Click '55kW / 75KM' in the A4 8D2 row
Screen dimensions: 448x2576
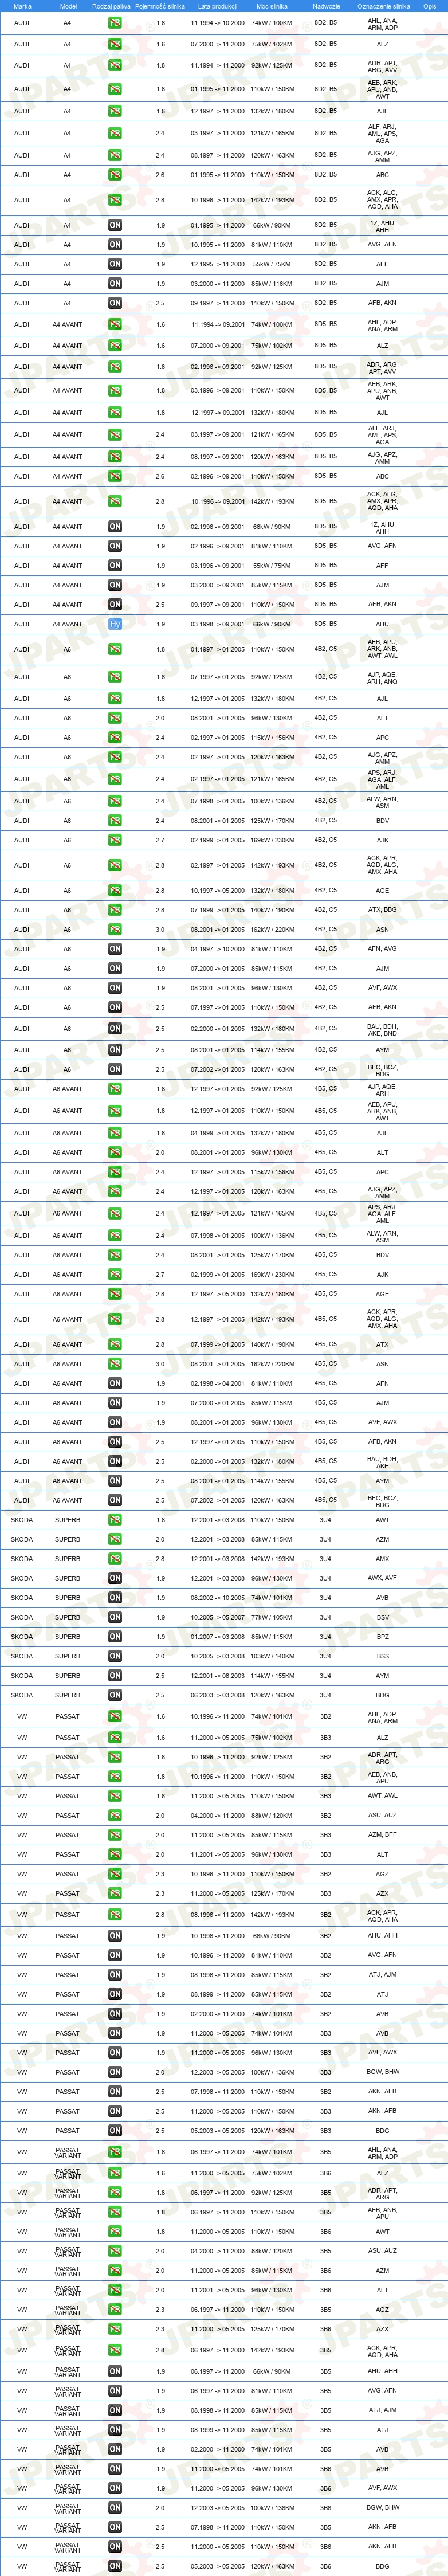tap(271, 265)
